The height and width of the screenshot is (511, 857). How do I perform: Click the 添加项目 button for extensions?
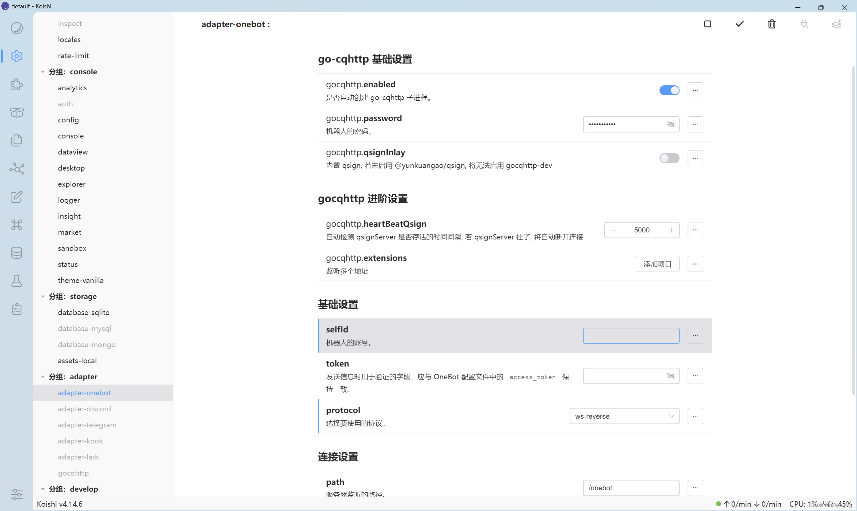point(657,264)
